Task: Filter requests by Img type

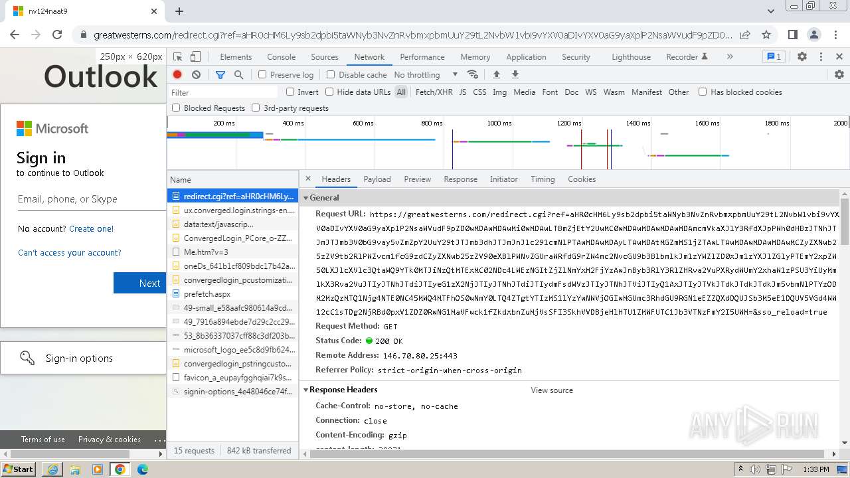Action: [x=499, y=92]
